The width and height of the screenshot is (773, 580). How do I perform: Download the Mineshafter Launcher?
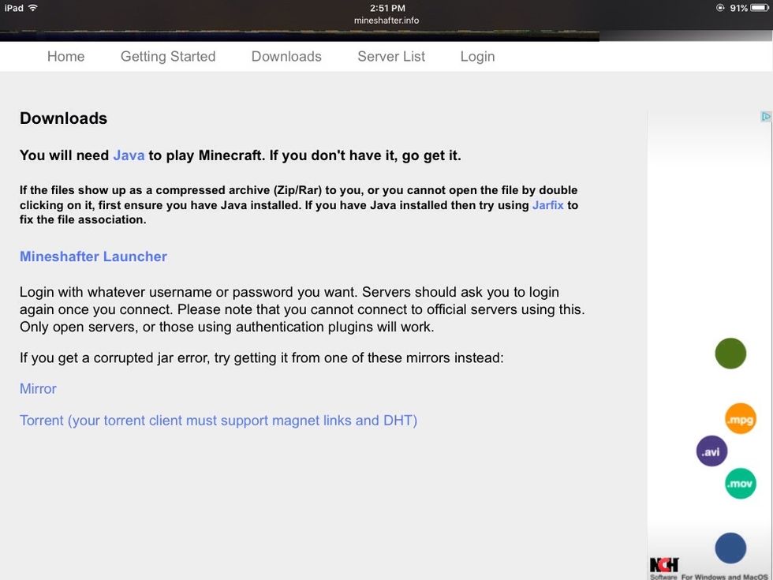pos(93,256)
